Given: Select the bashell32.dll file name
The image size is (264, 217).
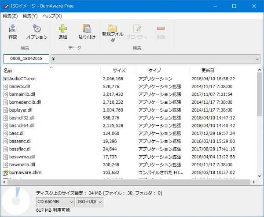Looking at the screenshot, I should pos(22,118).
